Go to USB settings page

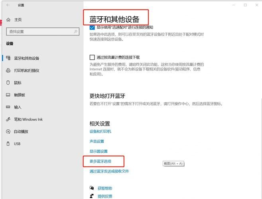coord(17,144)
